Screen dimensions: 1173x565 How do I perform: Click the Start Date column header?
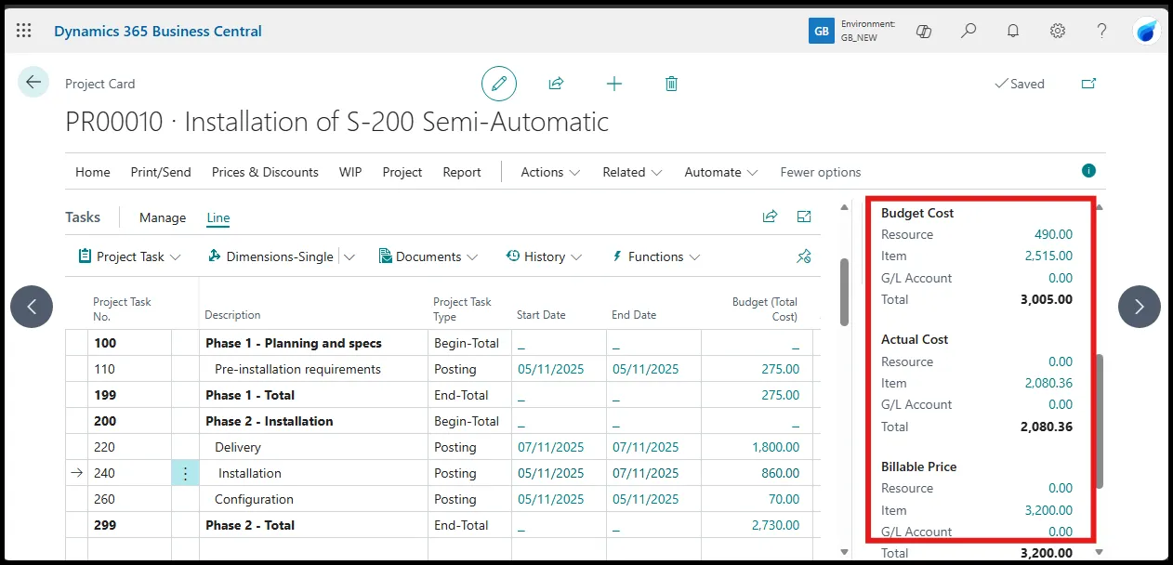pos(541,315)
